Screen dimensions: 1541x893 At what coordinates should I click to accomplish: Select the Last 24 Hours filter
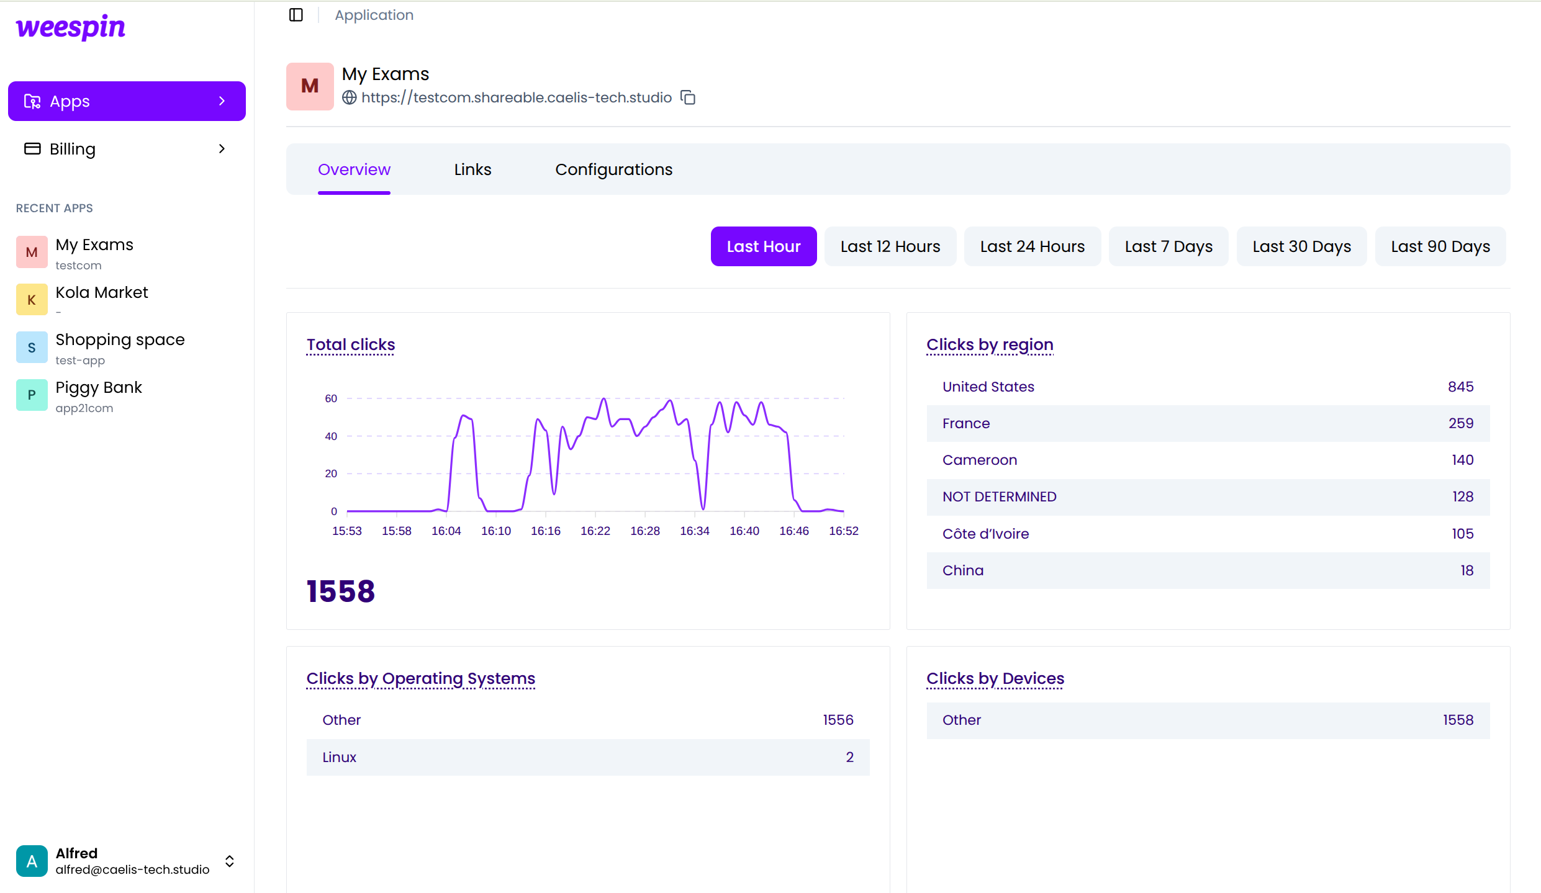coord(1032,246)
